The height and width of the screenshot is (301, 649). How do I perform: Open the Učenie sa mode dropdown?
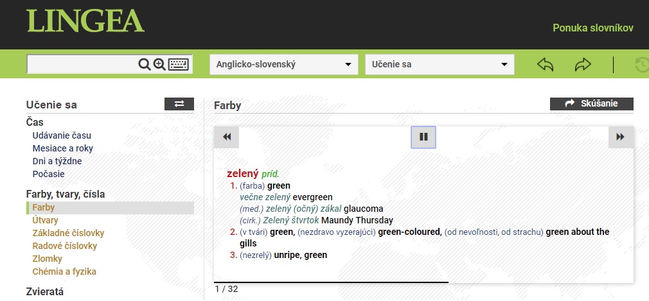tap(440, 64)
